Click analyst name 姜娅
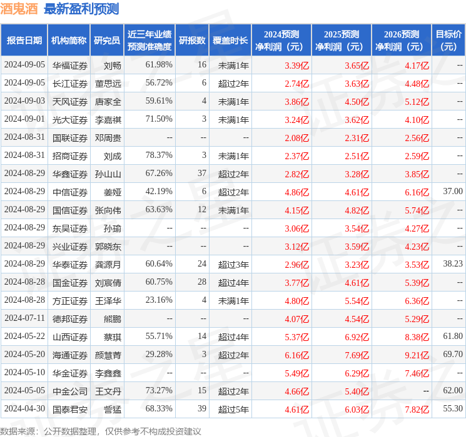 point(113,192)
